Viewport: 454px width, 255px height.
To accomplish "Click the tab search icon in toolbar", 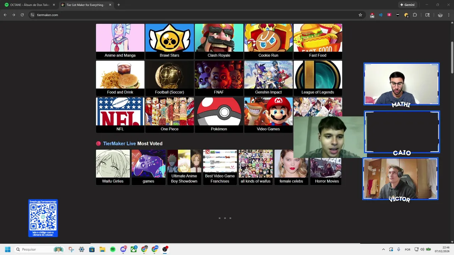I will tap(427, 15).
